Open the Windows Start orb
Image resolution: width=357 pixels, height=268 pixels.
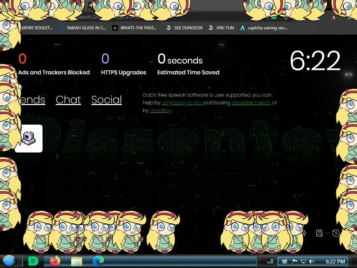point(9,261)
